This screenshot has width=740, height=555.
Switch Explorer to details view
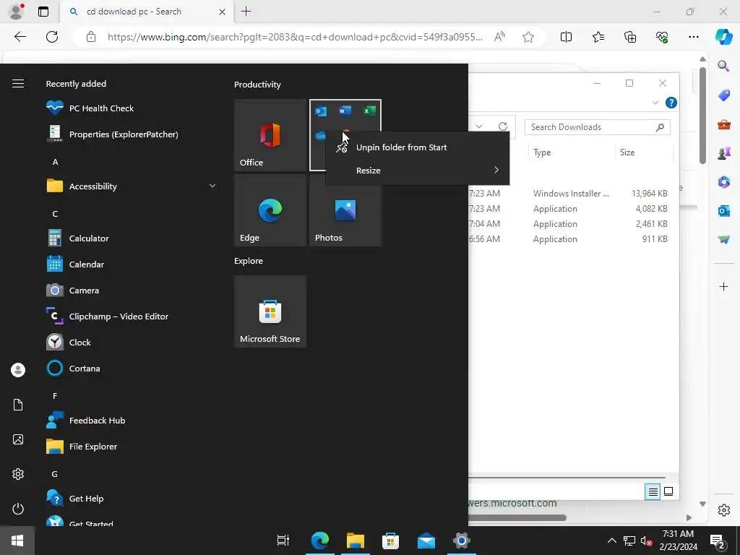[653, 491]
